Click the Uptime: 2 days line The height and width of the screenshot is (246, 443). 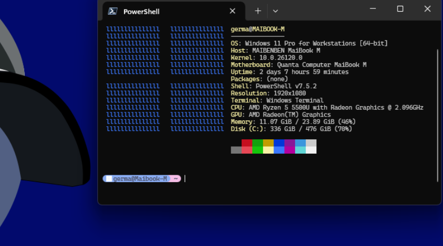pyautogui.click(x=289, y=72)
